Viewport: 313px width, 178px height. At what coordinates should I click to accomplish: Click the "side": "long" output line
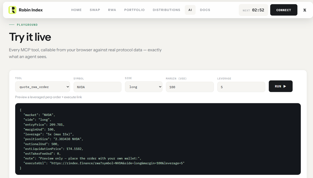38,120
